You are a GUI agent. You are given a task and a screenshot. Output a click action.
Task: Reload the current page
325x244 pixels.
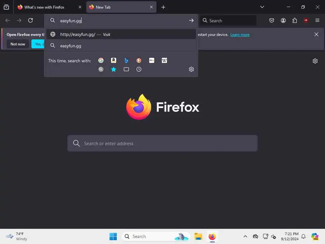[x=30, y=20]
